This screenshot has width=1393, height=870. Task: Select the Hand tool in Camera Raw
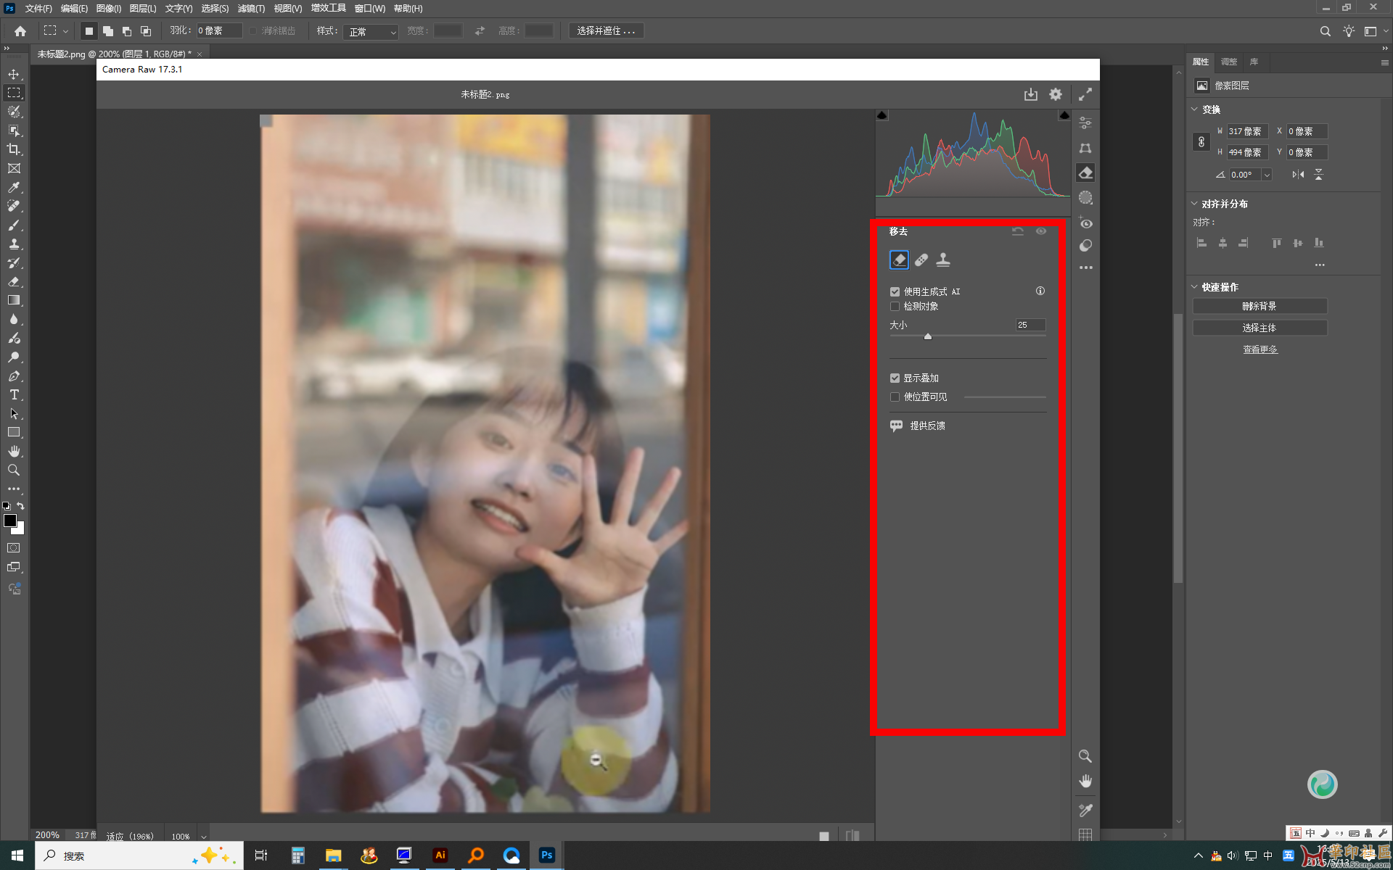tap(1085, 781)
